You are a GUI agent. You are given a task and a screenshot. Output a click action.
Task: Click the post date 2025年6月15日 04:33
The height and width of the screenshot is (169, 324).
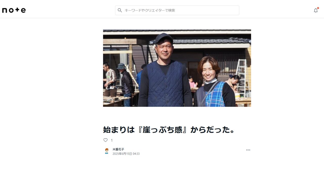[126, 154]
